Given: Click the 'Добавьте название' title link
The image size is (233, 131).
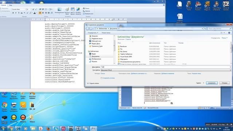Looking at the screenshot, I should (167, 74).
